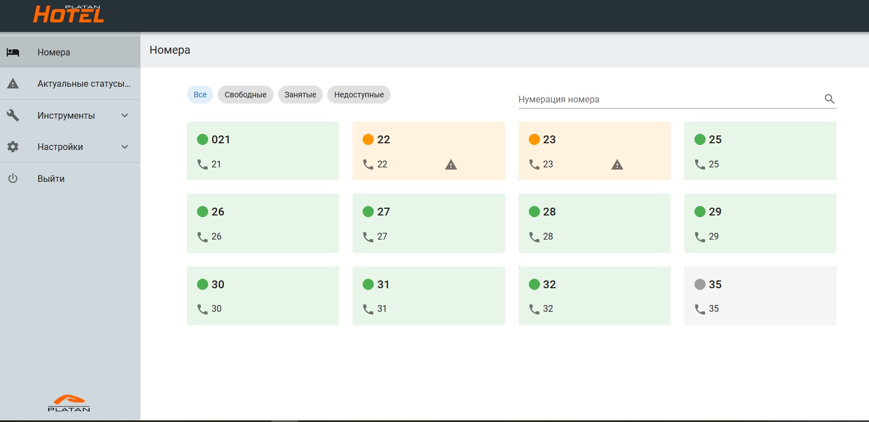
Task: Click the warning triangle in room 23 card
Action: [x=617, y=165]
